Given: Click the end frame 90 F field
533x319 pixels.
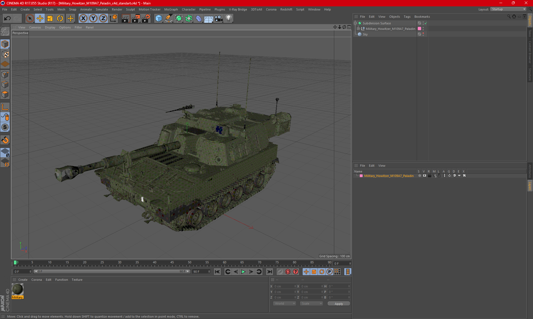Looking at the screenshot, I should click(x=201, y=272).
